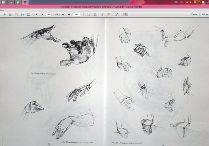Screen dimensions: 209x146
Task: Select the highlight text tool
Action: tap(109, 15)
